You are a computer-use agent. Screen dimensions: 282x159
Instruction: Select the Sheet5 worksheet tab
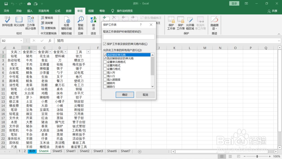coord(57,151)
